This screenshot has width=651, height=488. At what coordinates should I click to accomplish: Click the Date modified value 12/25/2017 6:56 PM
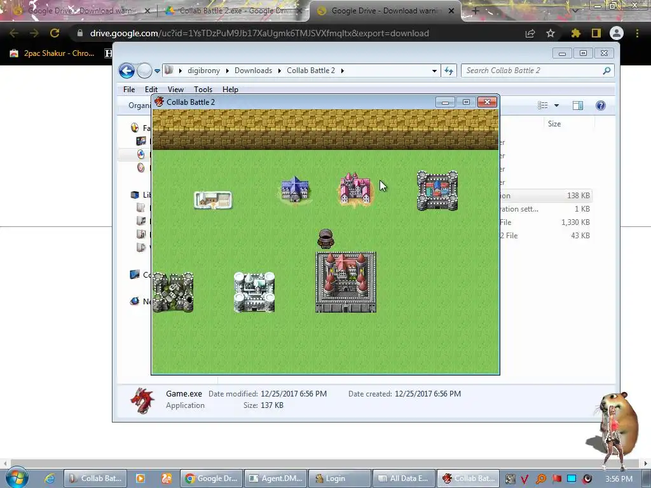[x=294, y=393]
